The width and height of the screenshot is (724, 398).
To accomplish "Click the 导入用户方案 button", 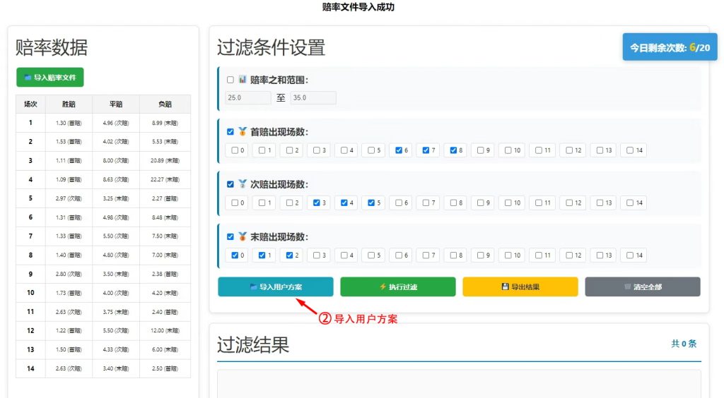I will coord(275,287).
